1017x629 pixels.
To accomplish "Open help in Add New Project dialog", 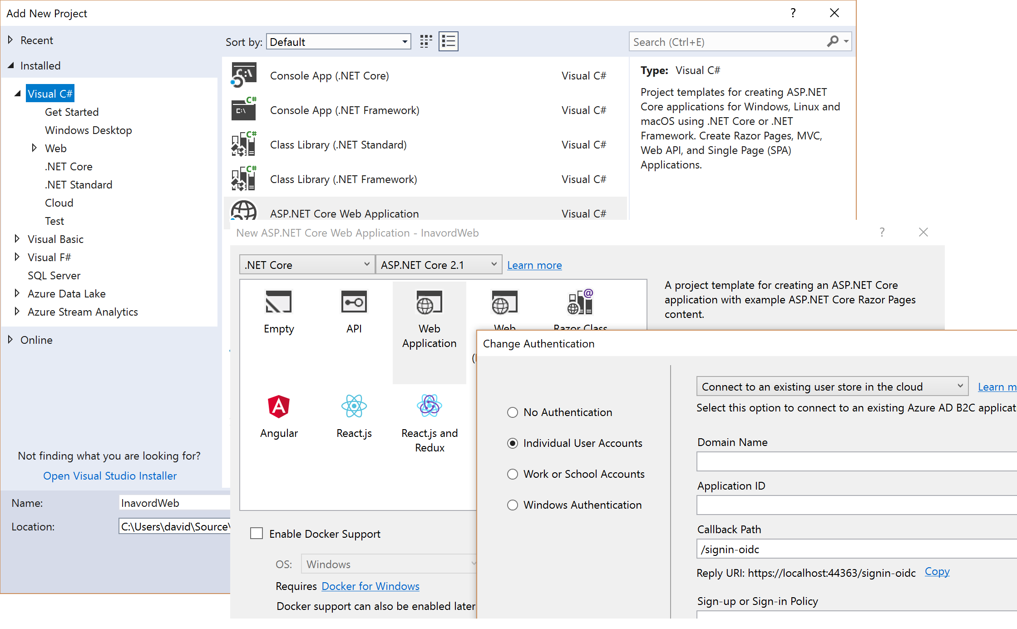I will pyautogui.click(x=793, y=13).
